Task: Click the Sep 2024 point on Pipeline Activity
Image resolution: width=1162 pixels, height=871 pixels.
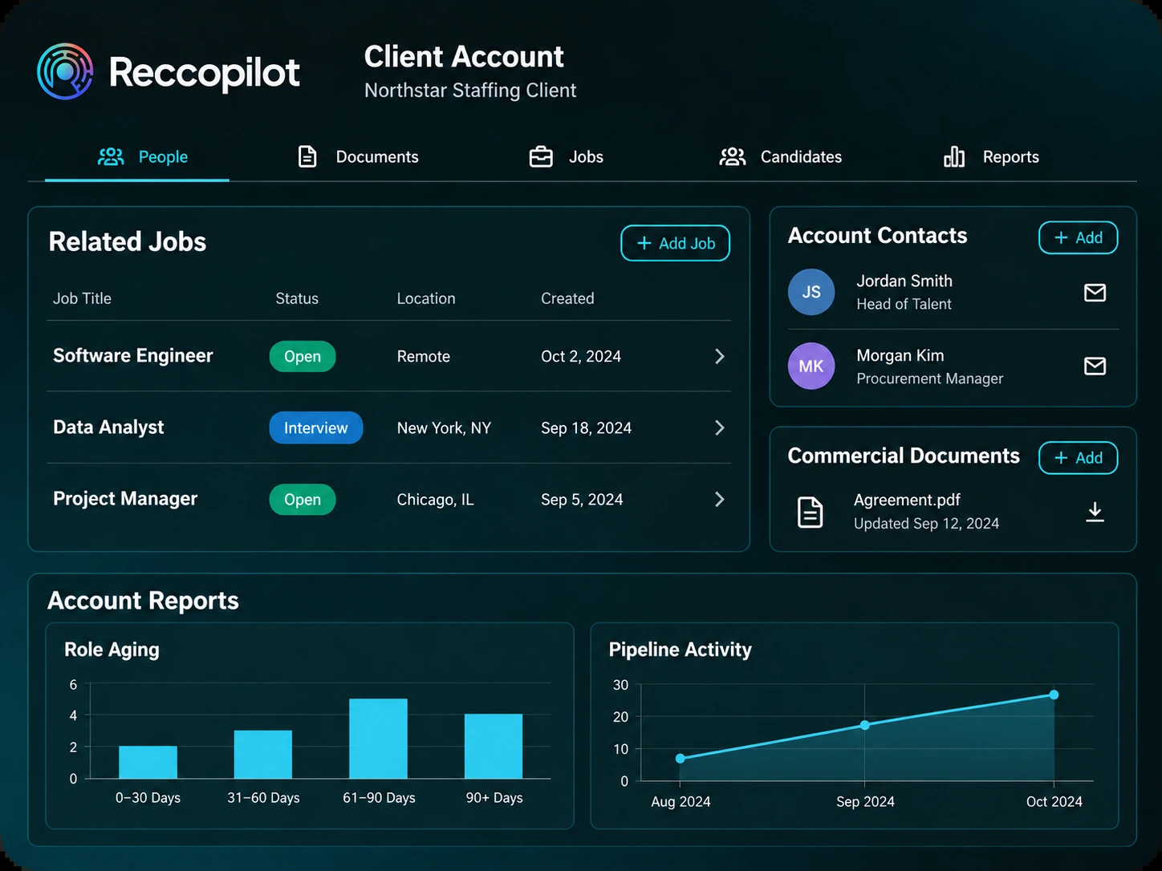Action: [x=865, y=725]
